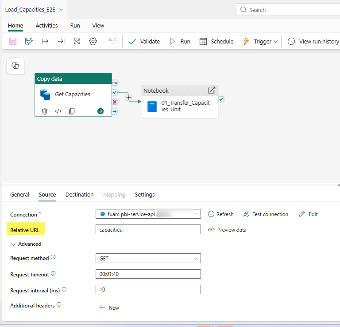Image resolution: width=340 pixels, height=327 pixels.
Task: Click Preview data link
Action: 227,230
